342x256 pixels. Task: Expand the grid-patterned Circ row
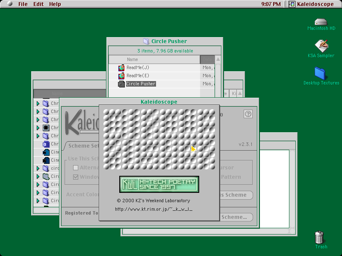pos(38,176)
